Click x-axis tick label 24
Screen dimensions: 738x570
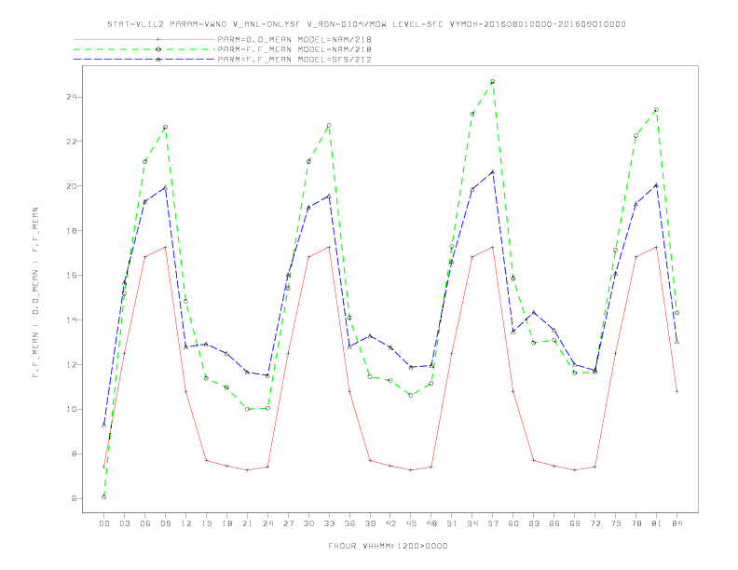point(267,523)
